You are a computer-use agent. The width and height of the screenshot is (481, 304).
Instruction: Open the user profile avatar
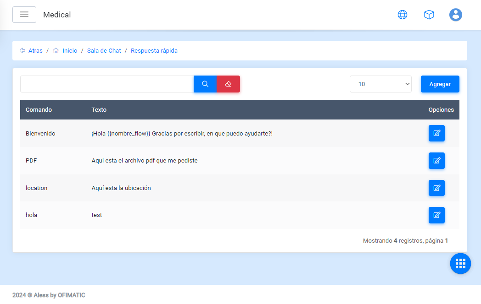tap(455, 15)
